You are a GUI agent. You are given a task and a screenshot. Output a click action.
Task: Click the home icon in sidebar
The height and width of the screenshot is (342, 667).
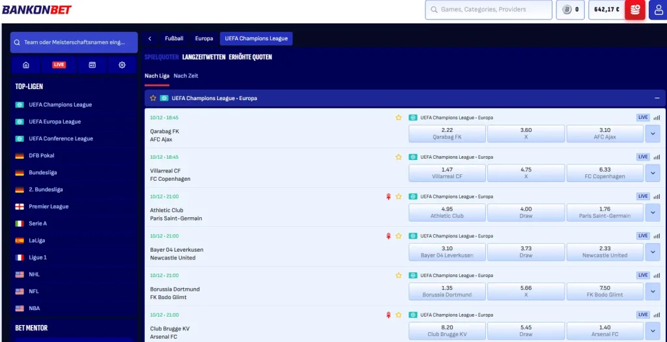tap(26, 65)
